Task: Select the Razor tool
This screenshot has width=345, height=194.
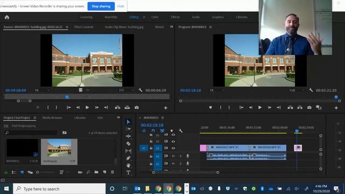Action: [x=128, y=143]
